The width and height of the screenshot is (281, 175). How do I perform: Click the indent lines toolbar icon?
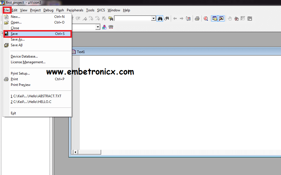78,18
